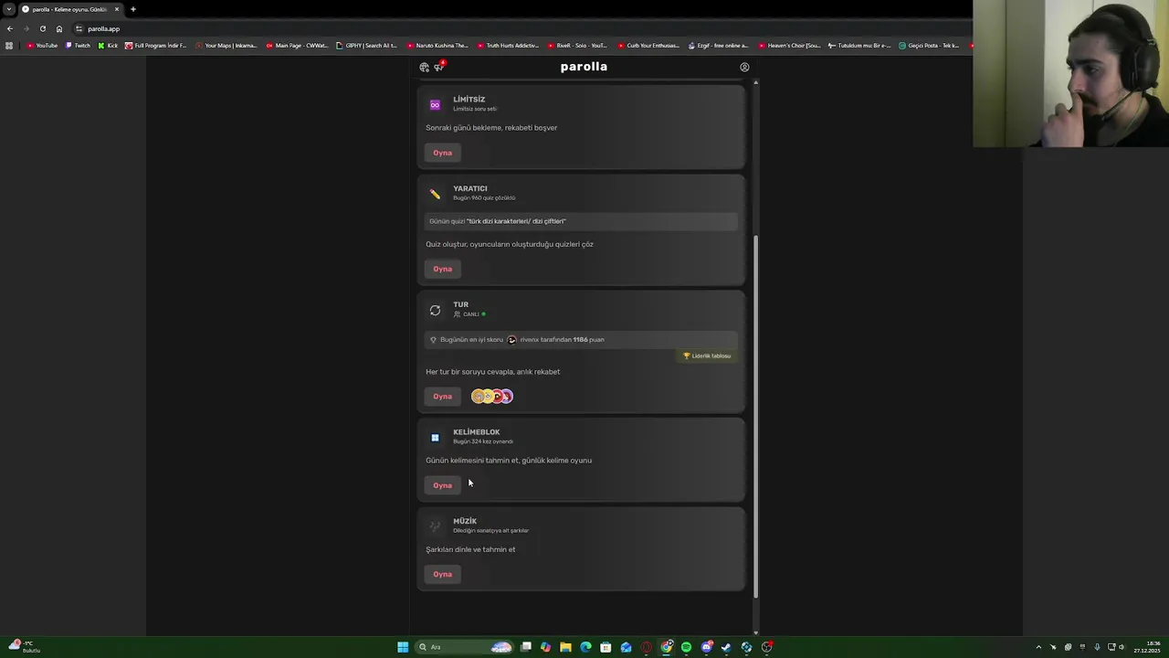The width and height of the screenshot is (1169, 658).
Task: Open Steam from the taskbar
Action: click(726, 647)
